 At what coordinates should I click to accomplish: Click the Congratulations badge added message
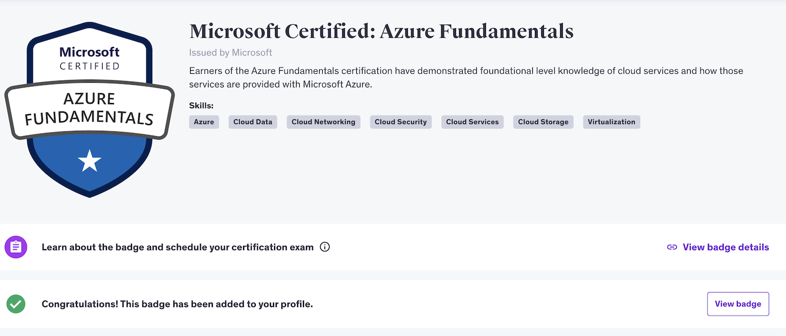point(177,304)
